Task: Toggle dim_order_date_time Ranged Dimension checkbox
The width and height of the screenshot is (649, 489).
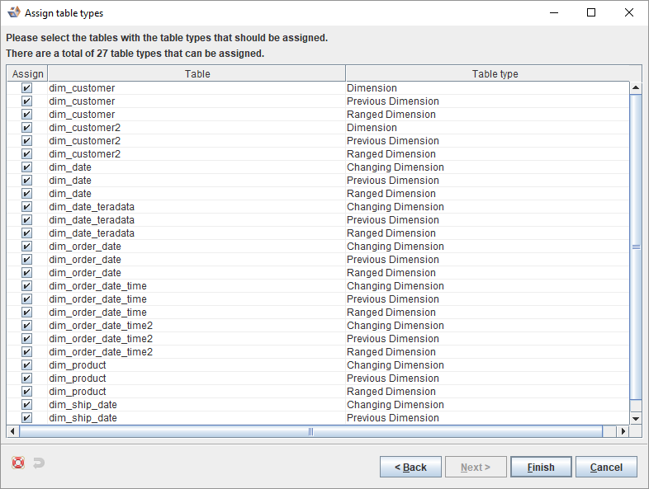Action: click(x=26, y=313)
